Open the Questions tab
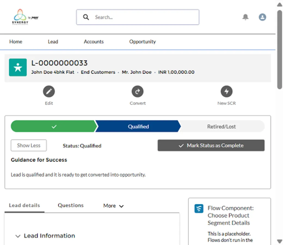Viewport: 283px width, 245px height. pyautogui.click(x=70, y=205)
